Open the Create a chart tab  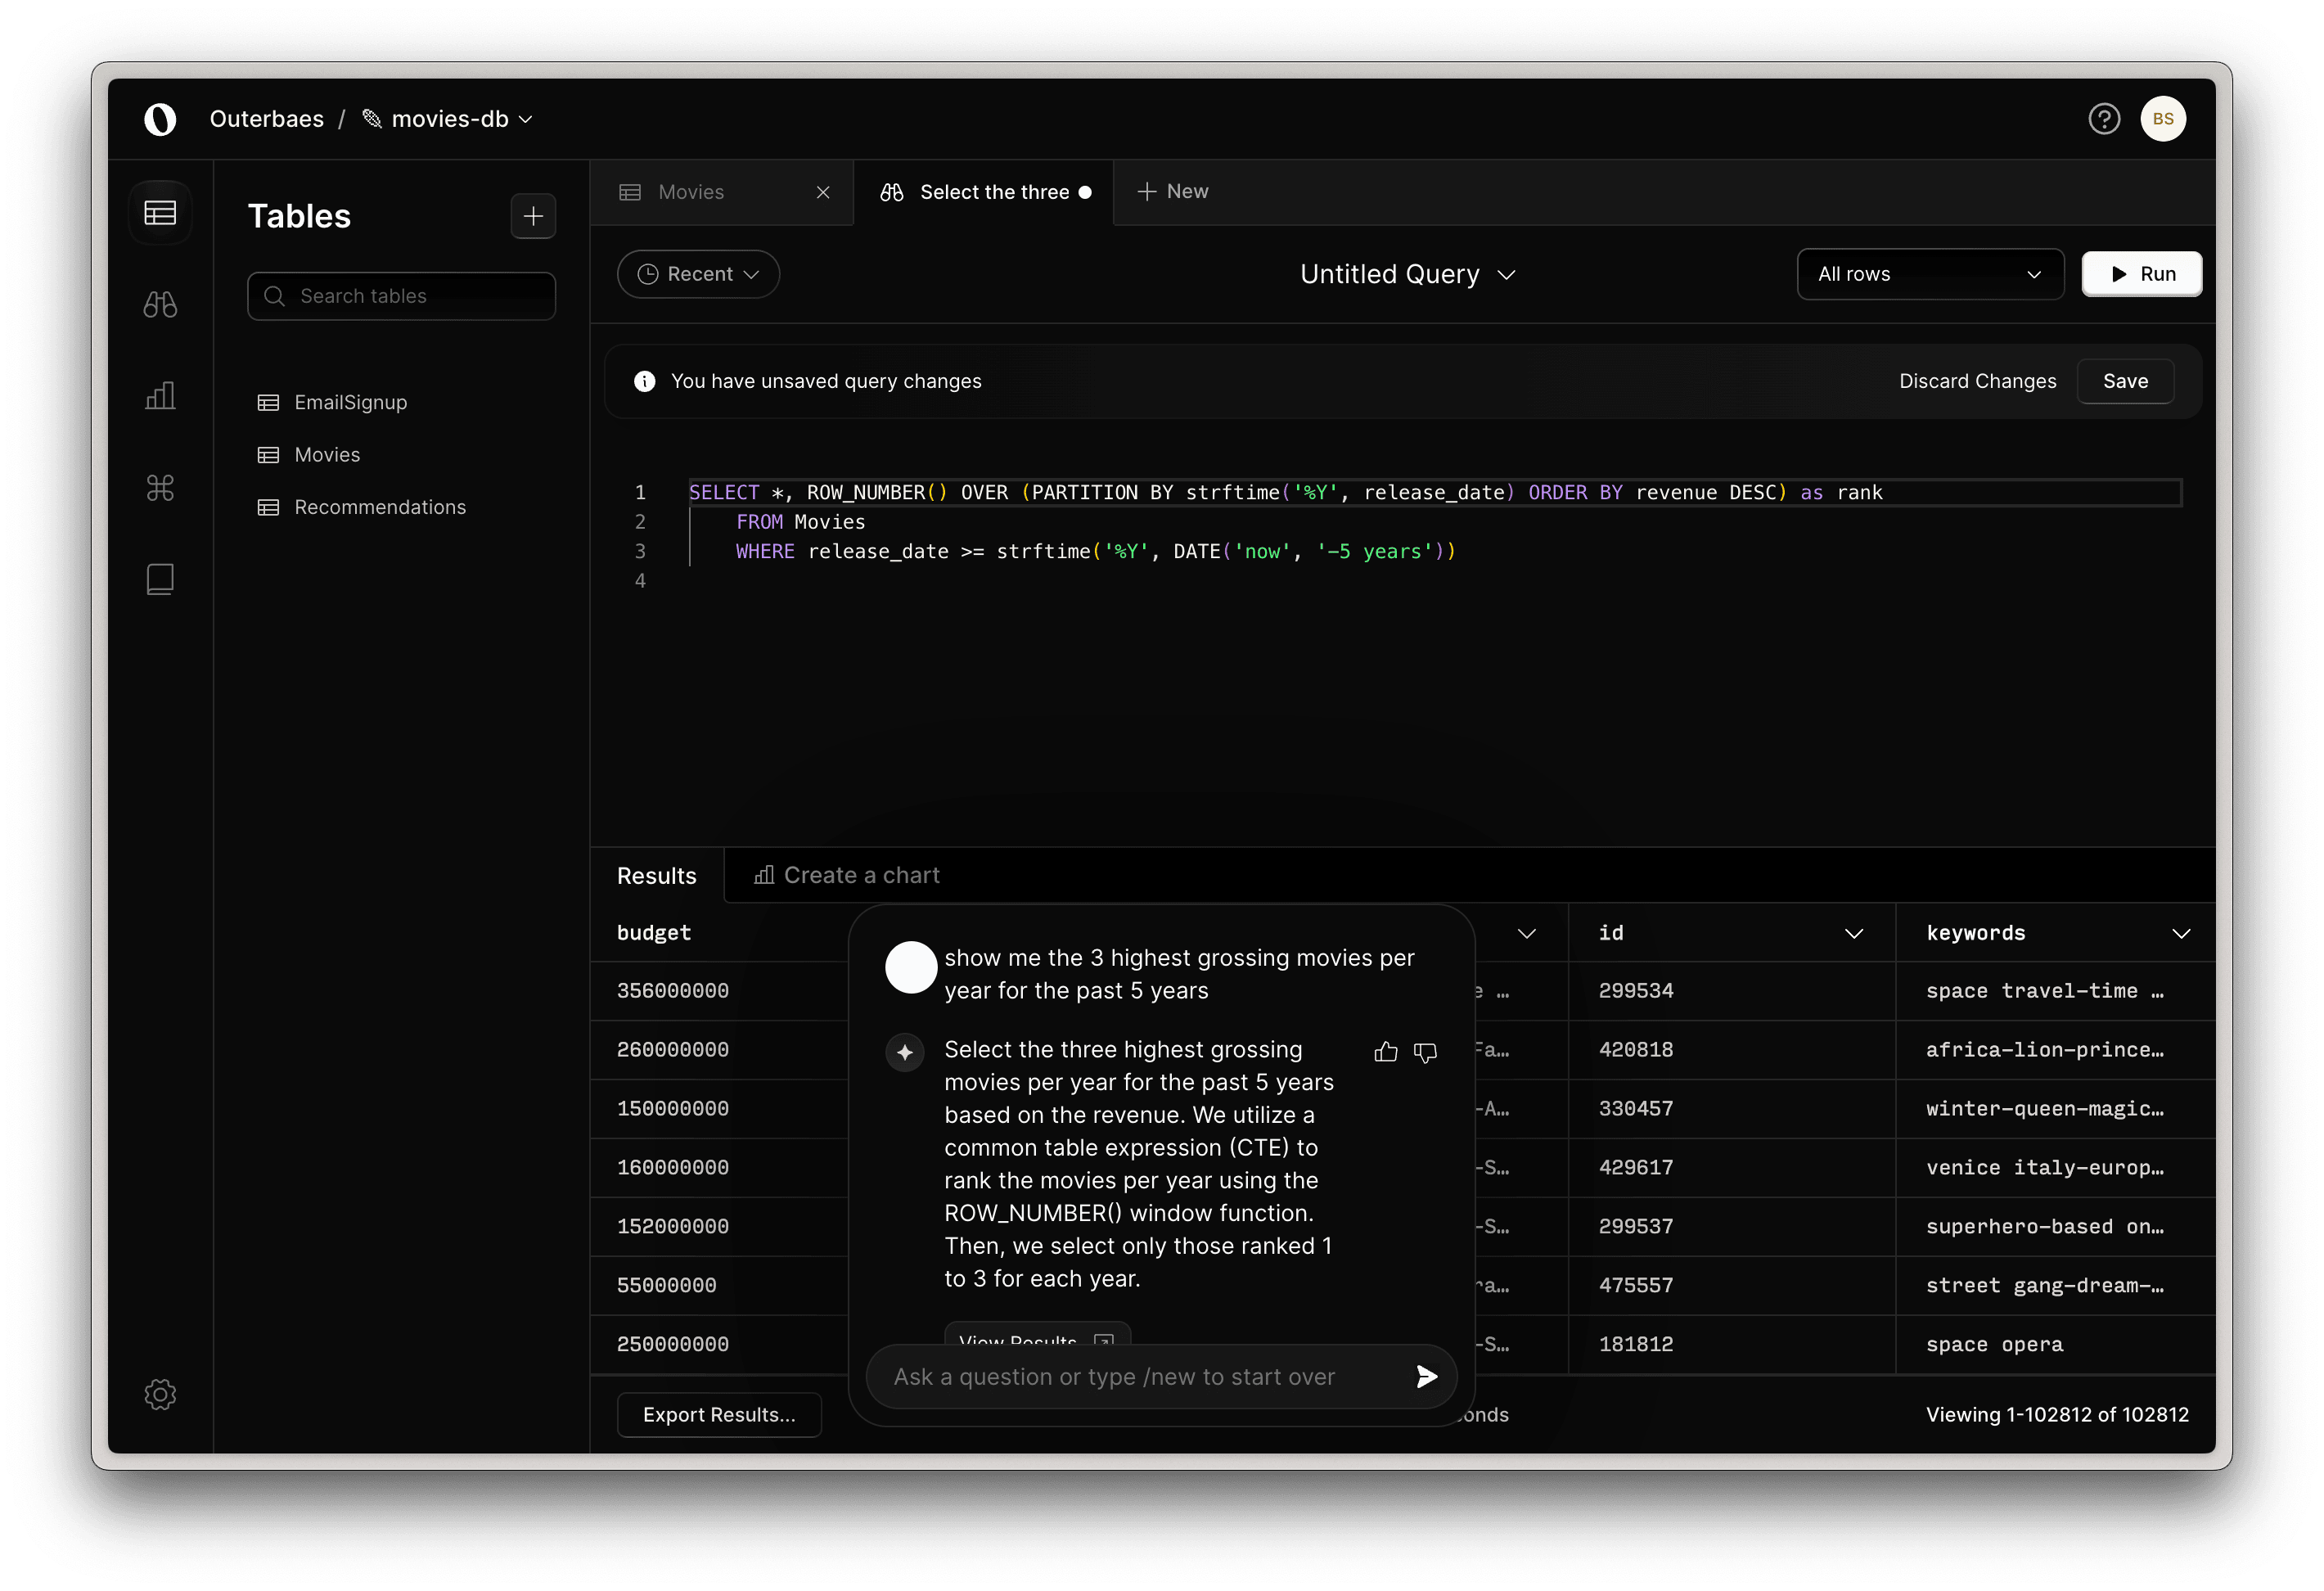(x=846, y=875)
